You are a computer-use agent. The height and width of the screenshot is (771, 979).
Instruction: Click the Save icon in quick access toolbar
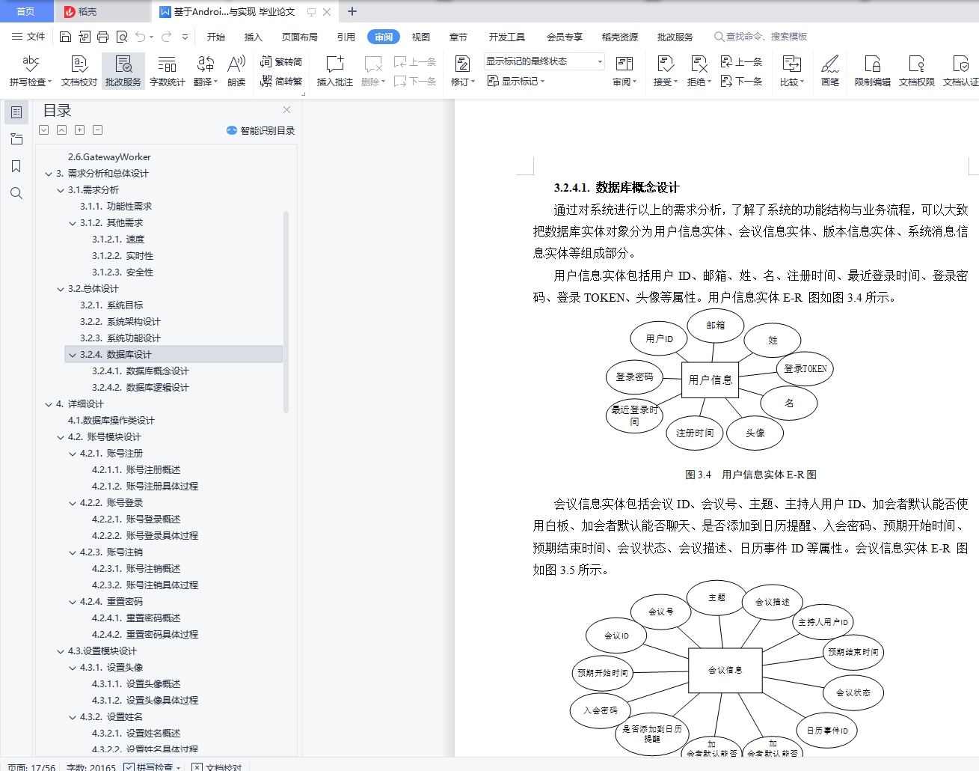pos(65,37)
